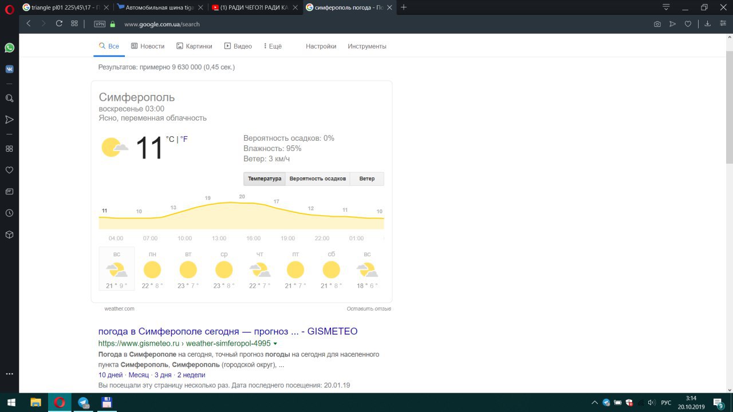Switch to Картинки search results
Image resolution: width=733 pixels, height=412 pixels.
click(x=194, y=46)
